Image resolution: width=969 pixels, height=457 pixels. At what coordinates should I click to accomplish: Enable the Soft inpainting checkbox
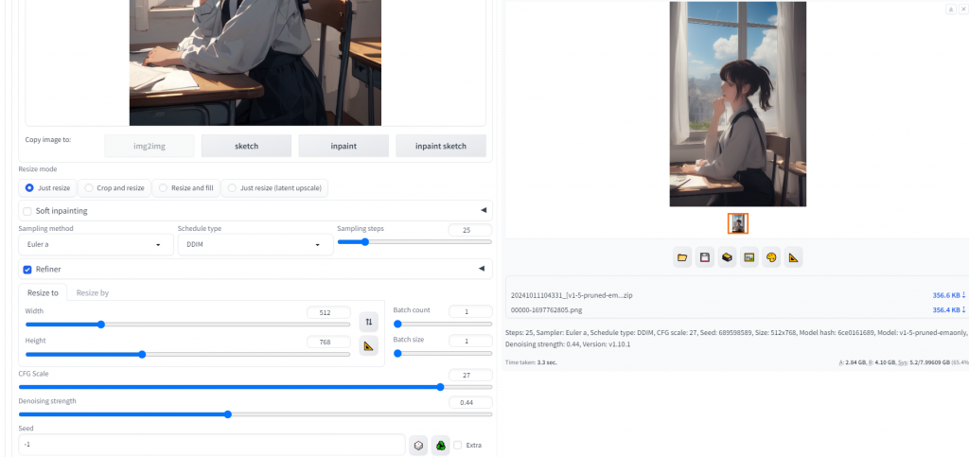[x=27, y=211]
